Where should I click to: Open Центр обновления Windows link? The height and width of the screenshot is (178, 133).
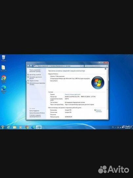click(x=37, y=113)
